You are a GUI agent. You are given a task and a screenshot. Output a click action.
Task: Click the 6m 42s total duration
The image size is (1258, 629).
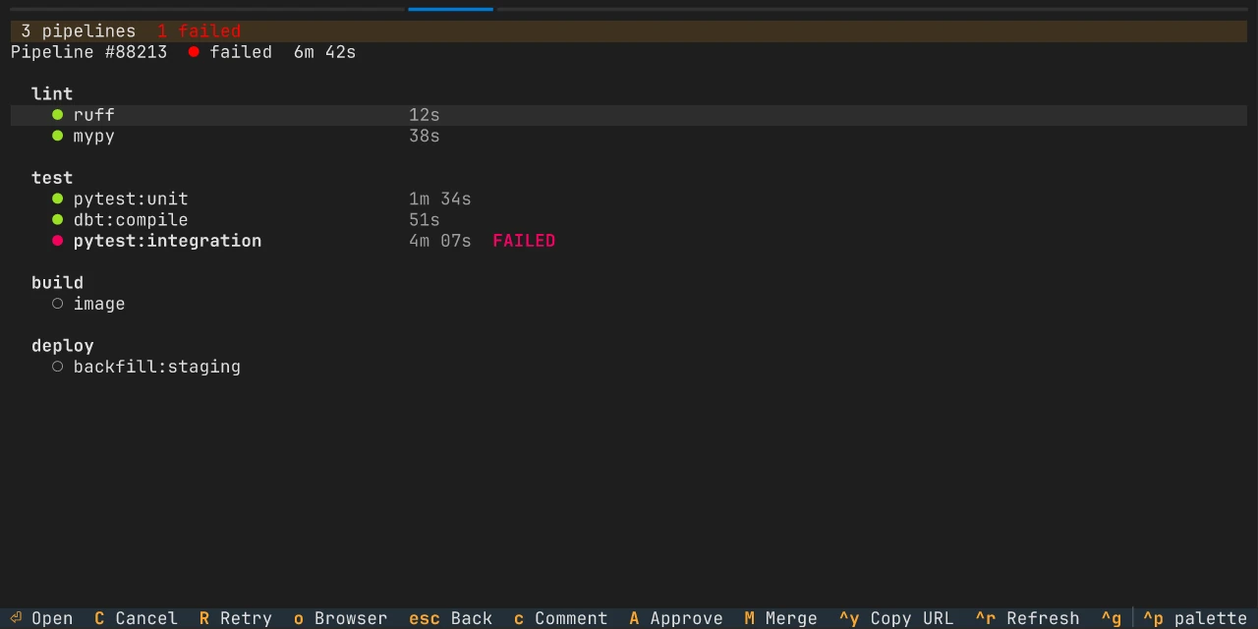pyautogui.click(x=325, y=52)
